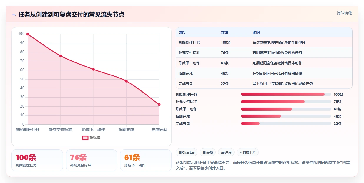Click table cell 初始创建任务
Image resolution: width=364 pixels, height=183 pixels.
coord(189,42)
